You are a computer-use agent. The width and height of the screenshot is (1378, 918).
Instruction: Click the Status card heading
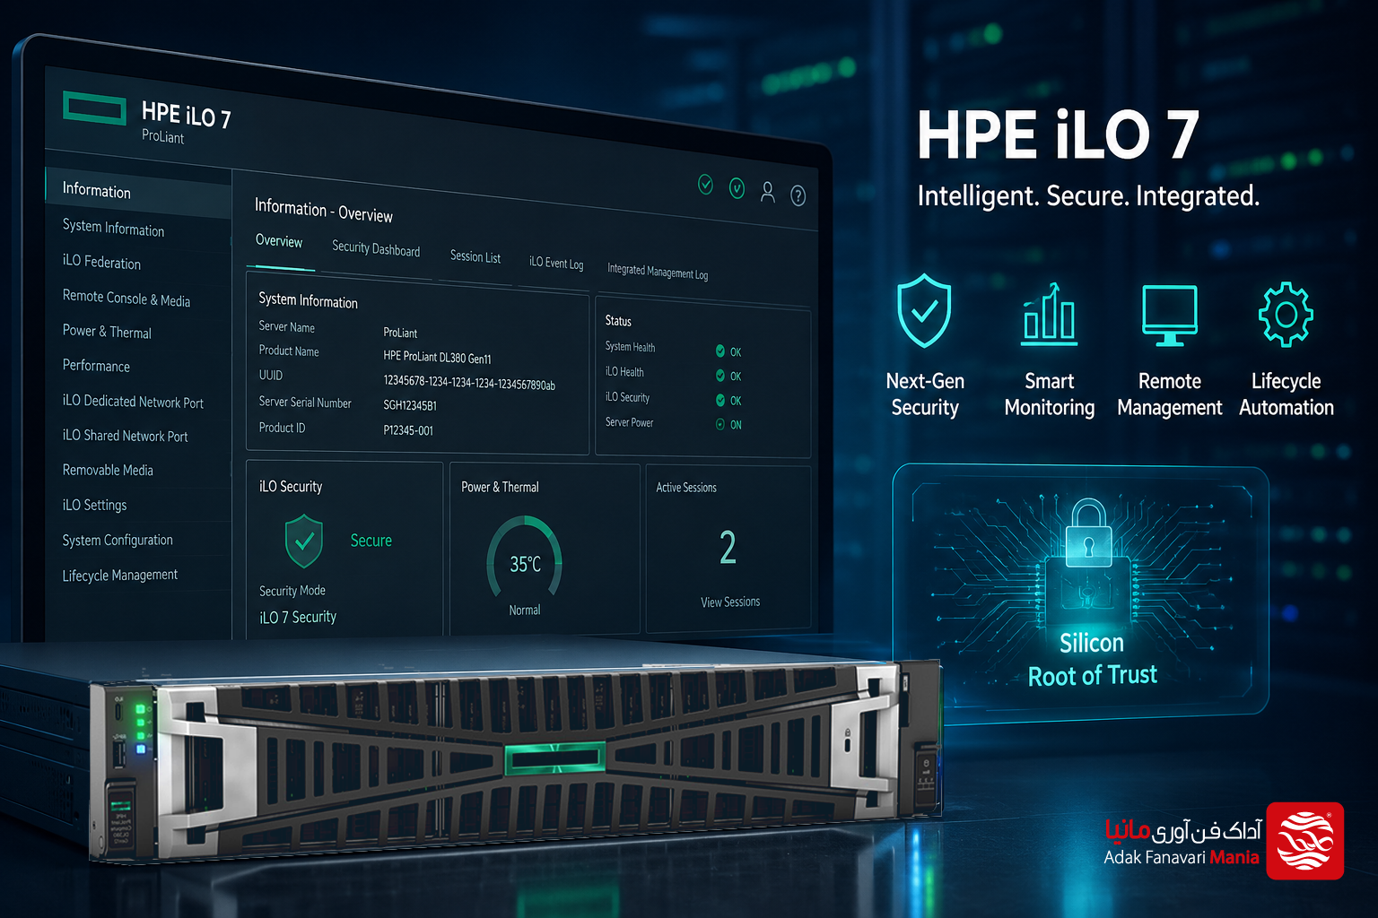coord(618,321)
